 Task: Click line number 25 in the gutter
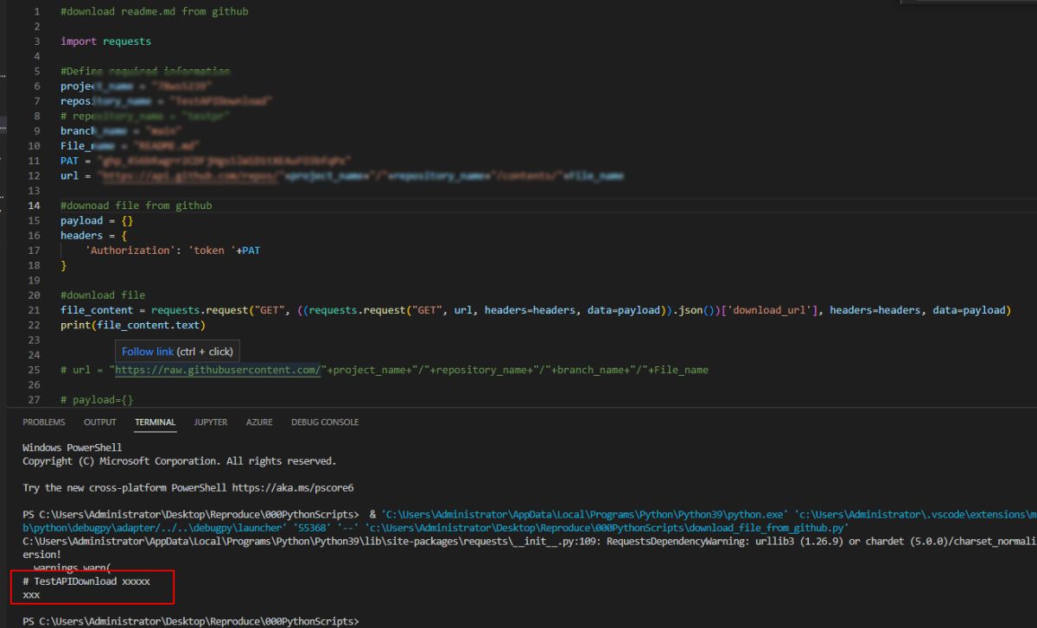35,370
